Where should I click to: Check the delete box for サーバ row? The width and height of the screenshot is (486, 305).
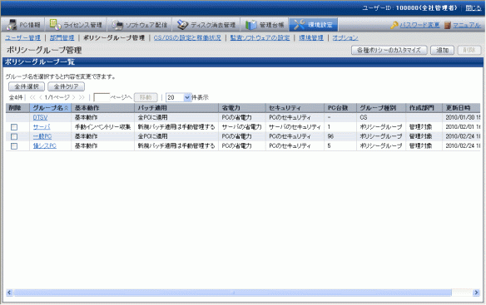pos(14,127)
